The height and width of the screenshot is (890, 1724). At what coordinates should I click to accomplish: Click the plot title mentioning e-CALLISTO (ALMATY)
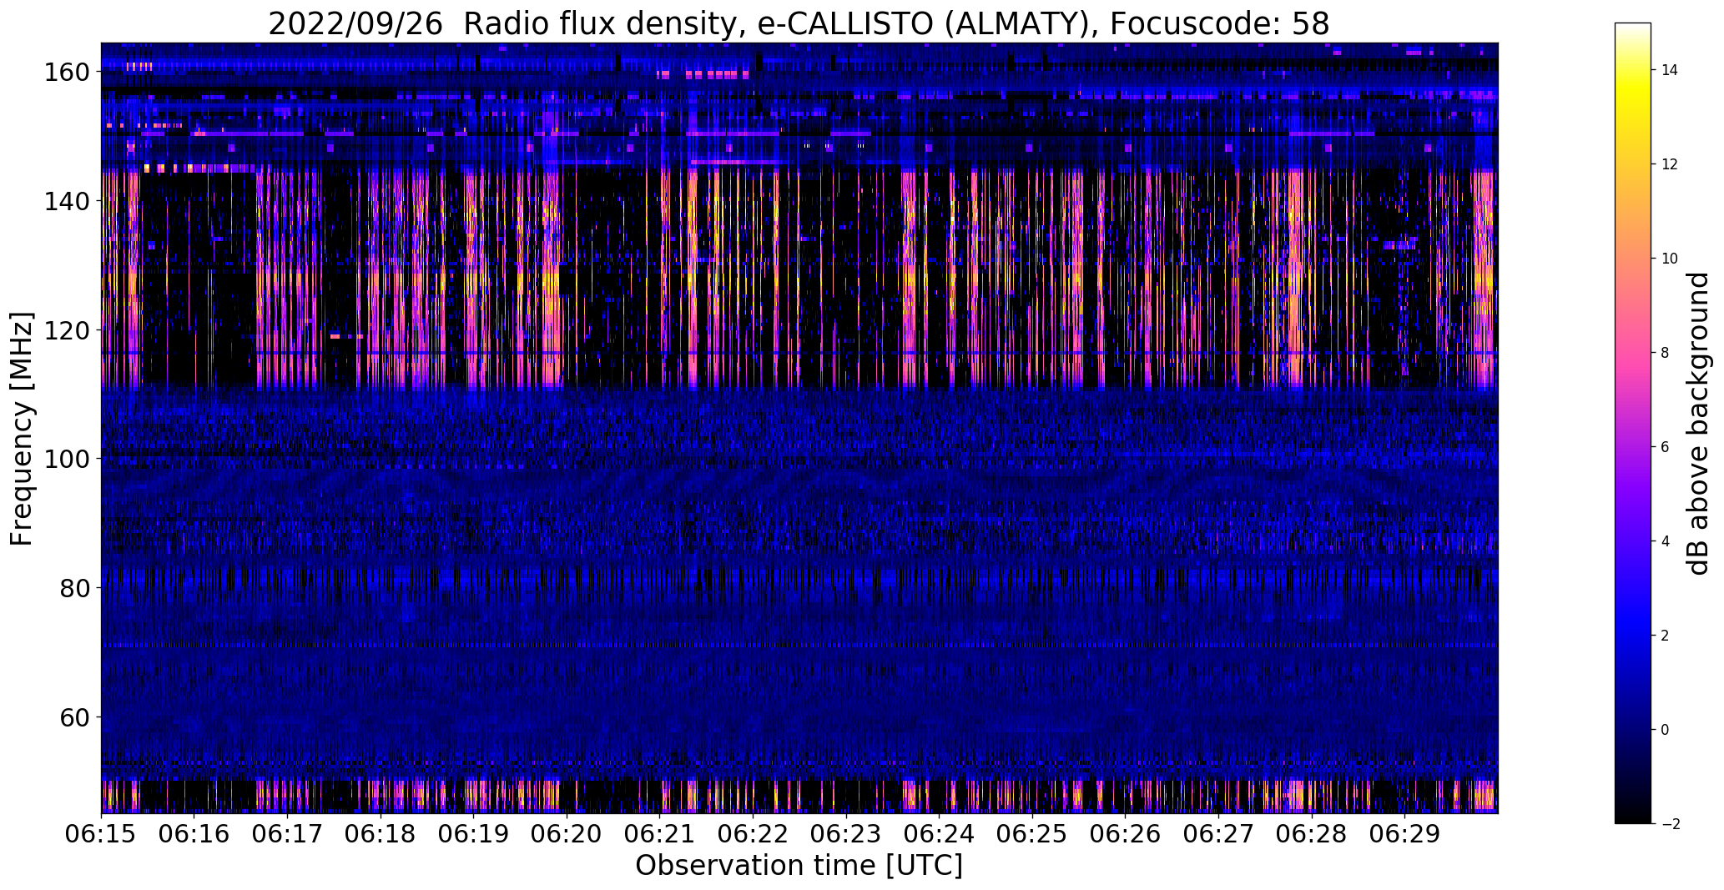pos(799,24)
